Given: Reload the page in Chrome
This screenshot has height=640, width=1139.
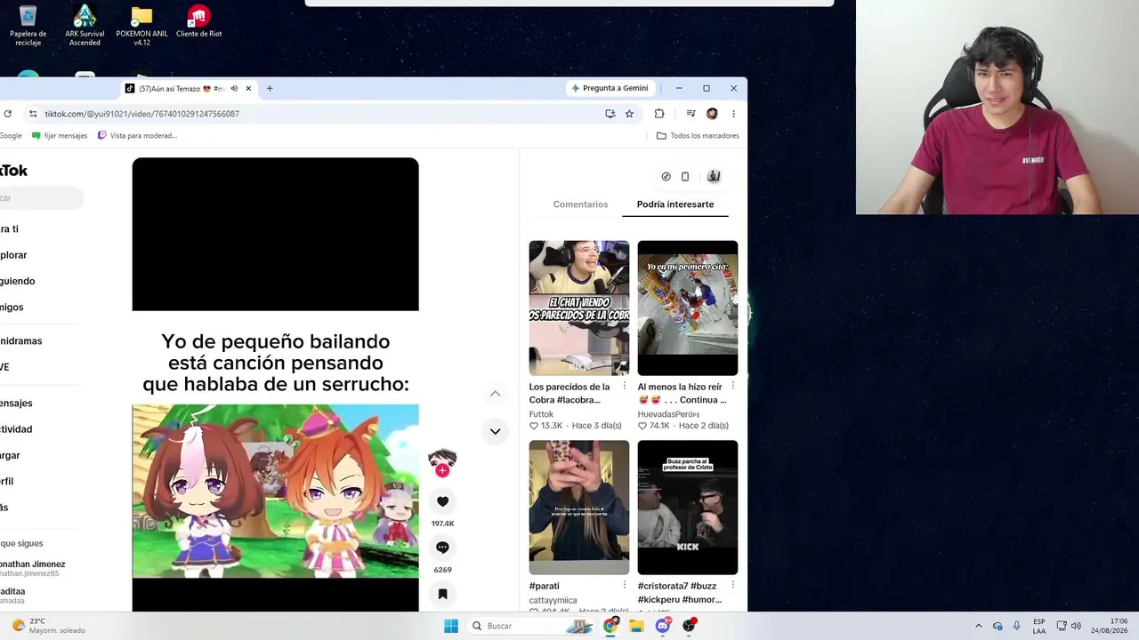Looking at the screenshot, I should coord(7,114).
